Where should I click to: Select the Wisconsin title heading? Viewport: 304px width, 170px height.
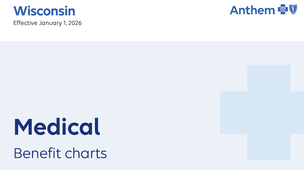44,11
